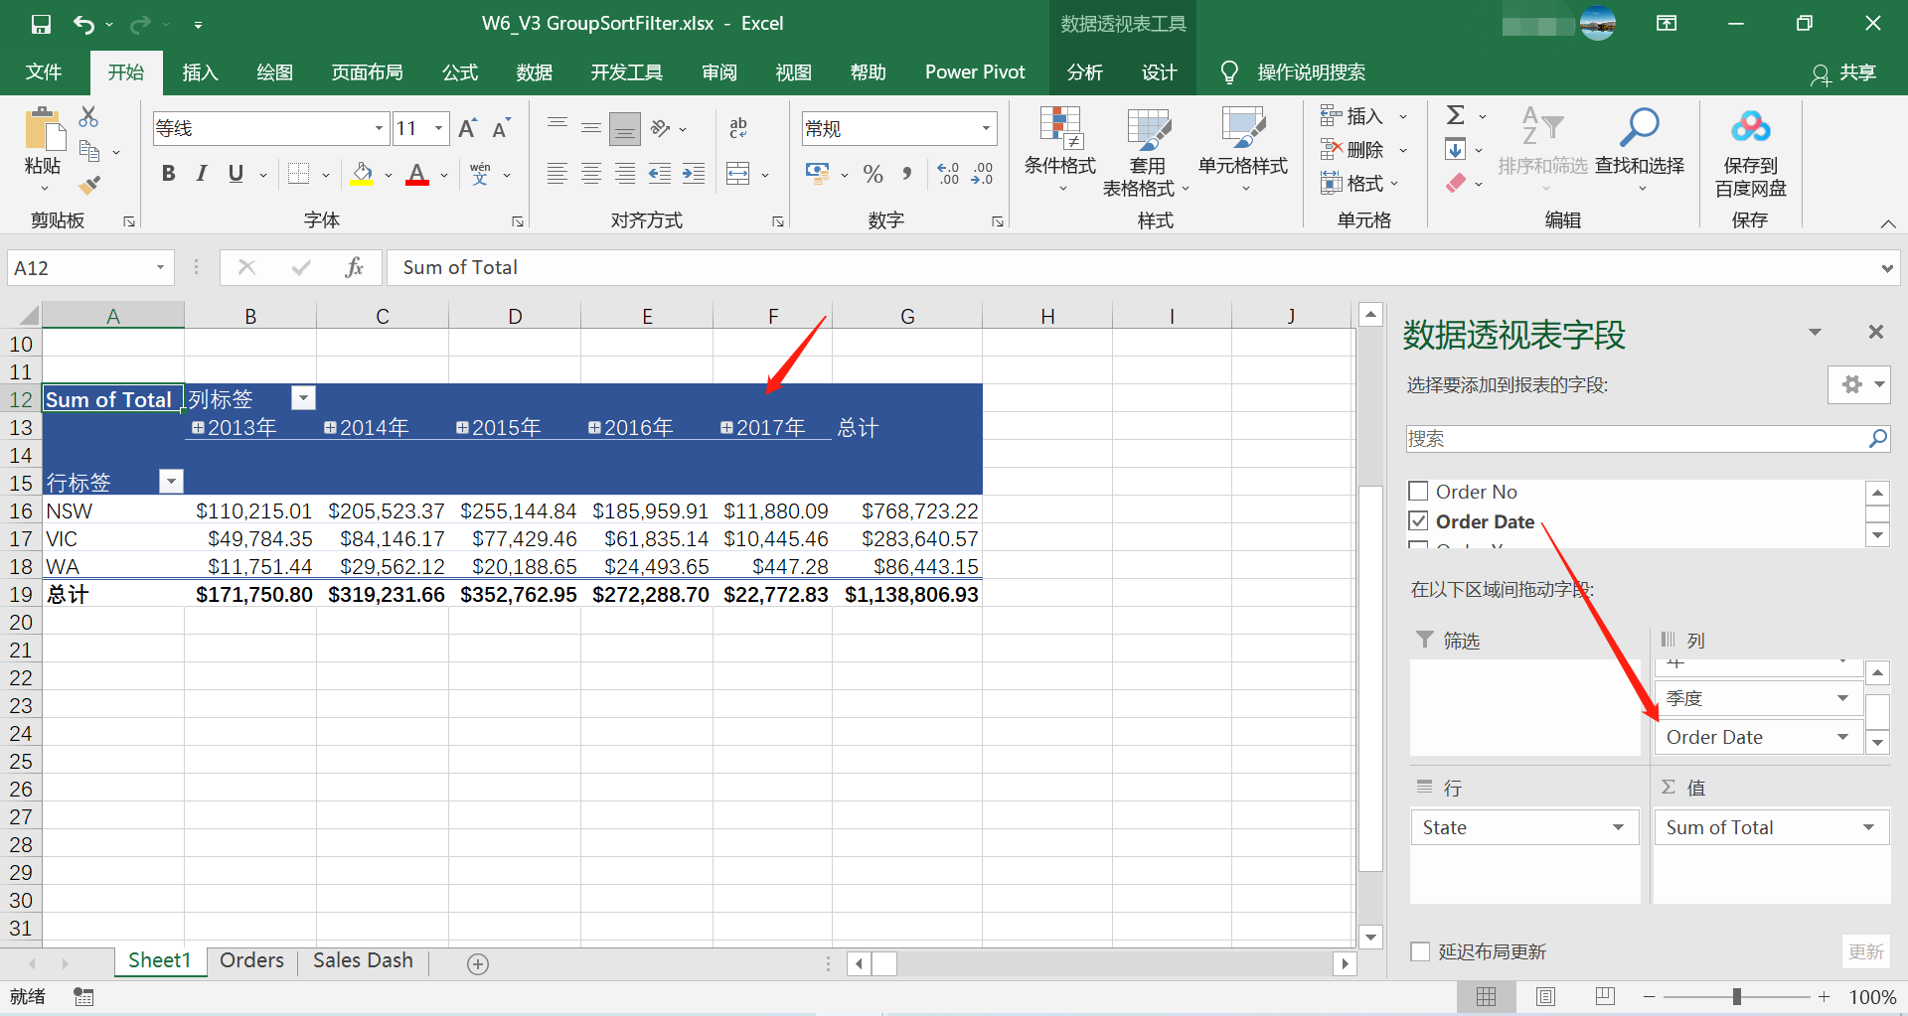Decrease decimal places icon

[x=982, y=174]
